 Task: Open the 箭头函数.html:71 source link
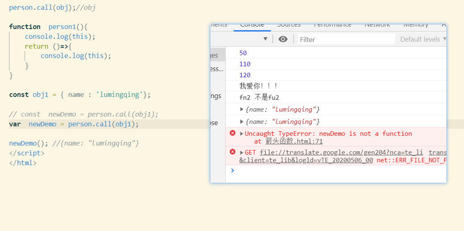coord(294,141)
